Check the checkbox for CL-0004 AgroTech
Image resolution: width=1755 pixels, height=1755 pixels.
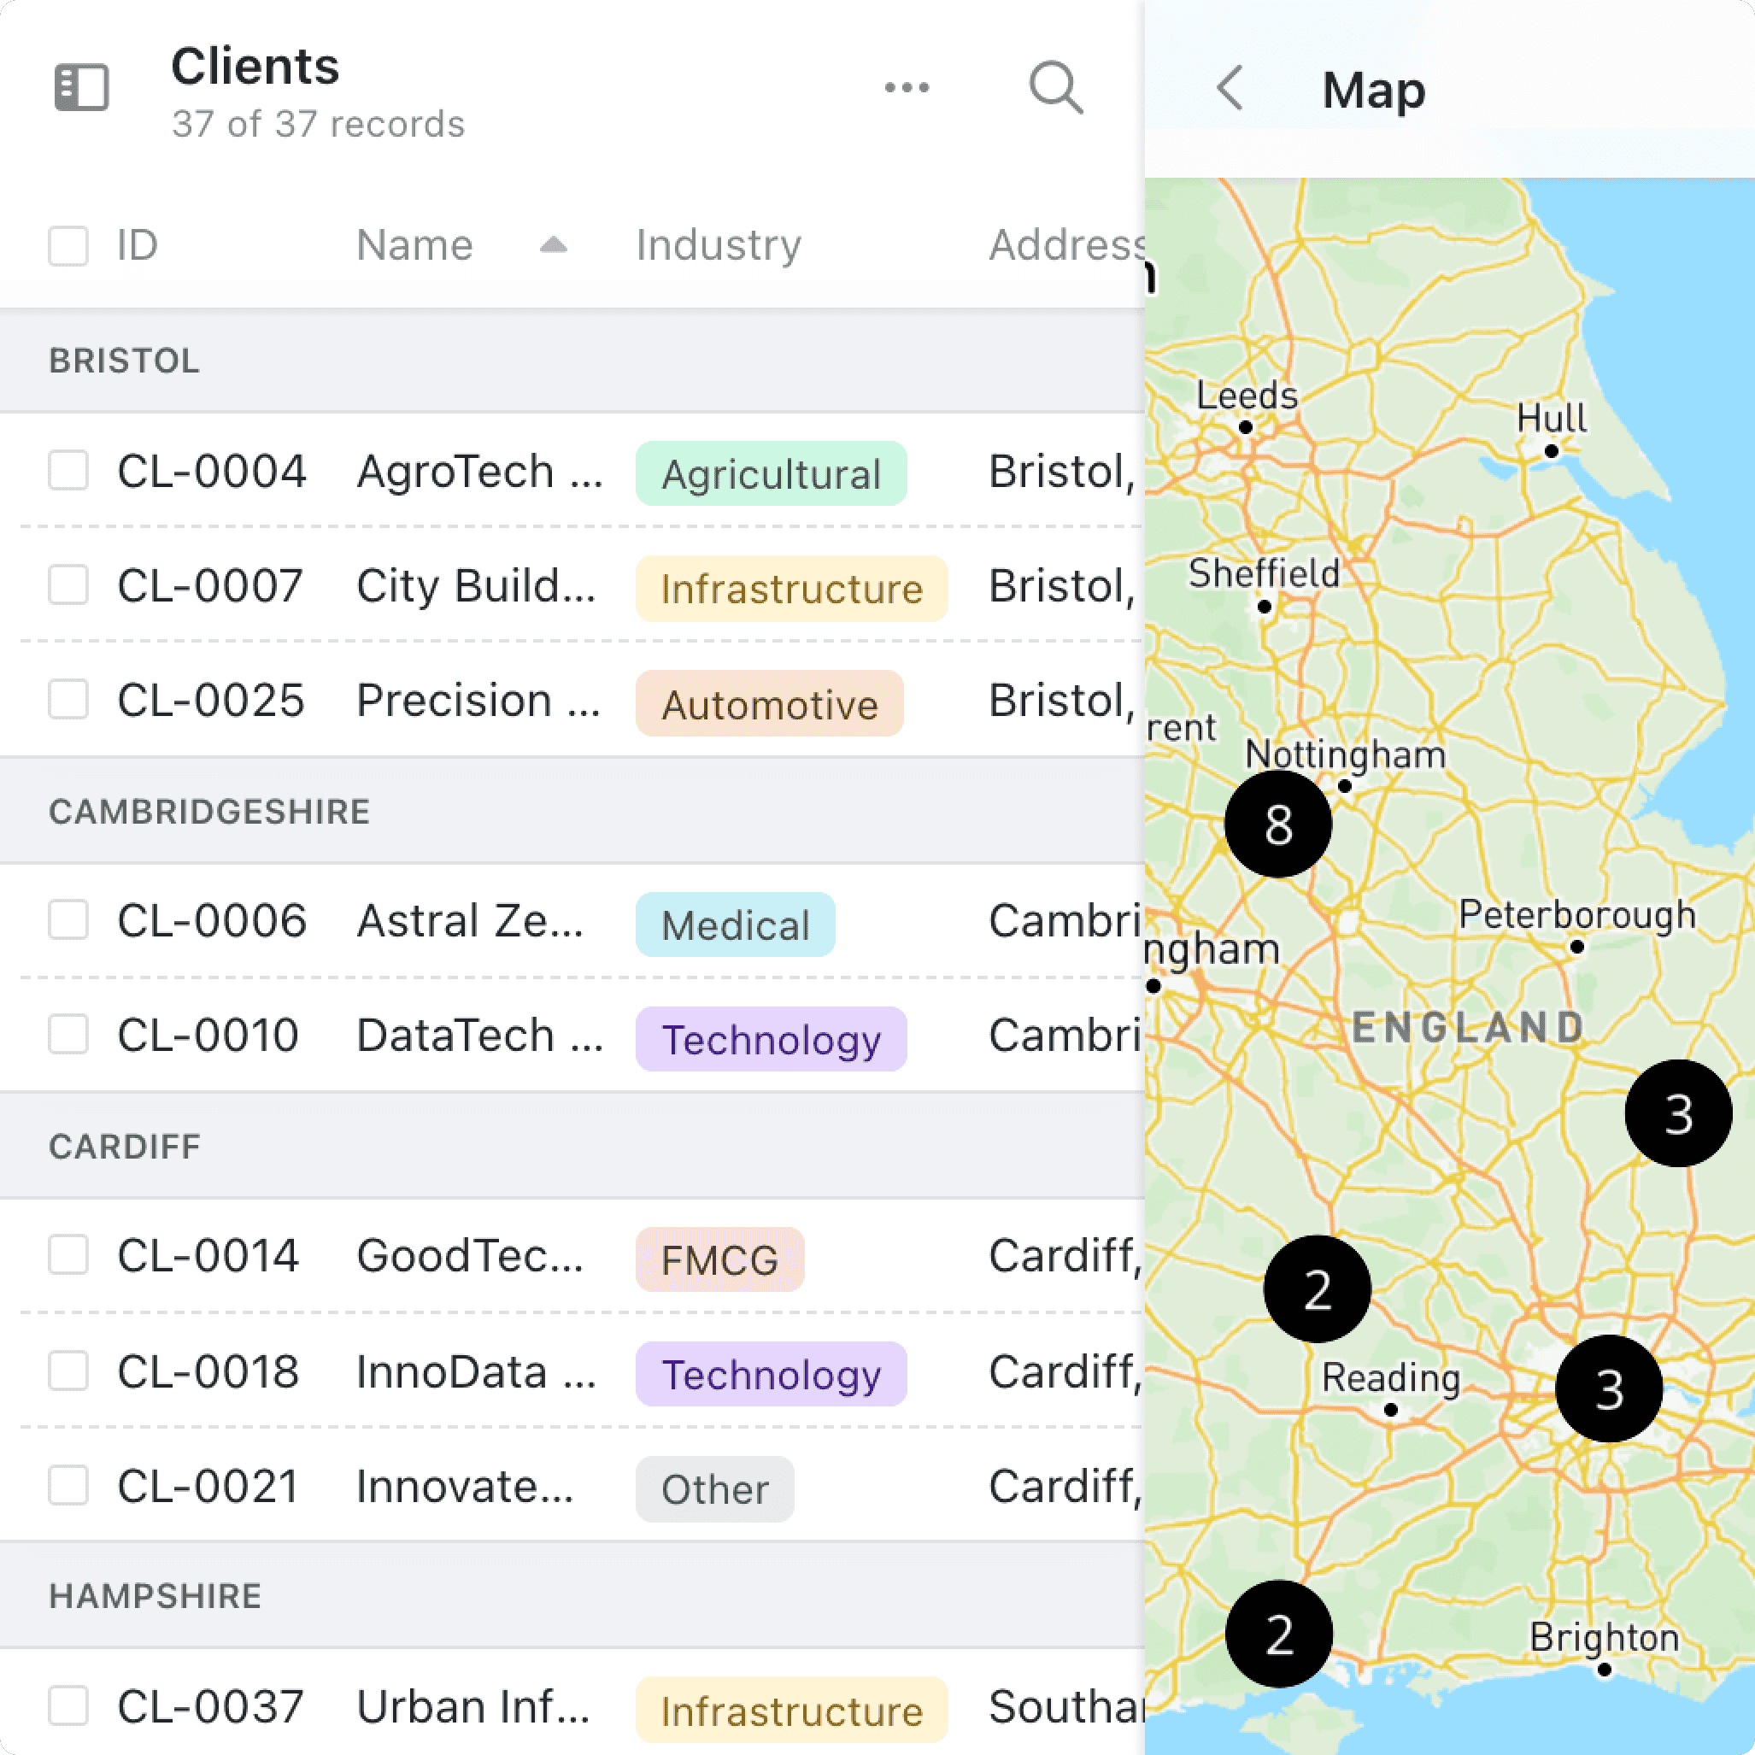pyautogui.click(x=68, y=471)
